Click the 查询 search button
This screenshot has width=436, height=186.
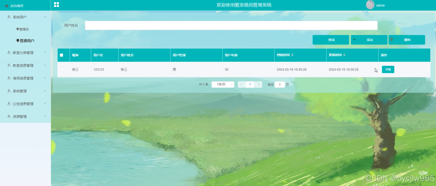331,40
